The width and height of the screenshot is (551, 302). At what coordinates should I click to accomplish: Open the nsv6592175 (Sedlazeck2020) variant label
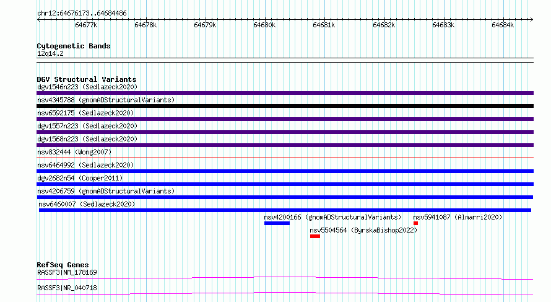pos(85,113)
